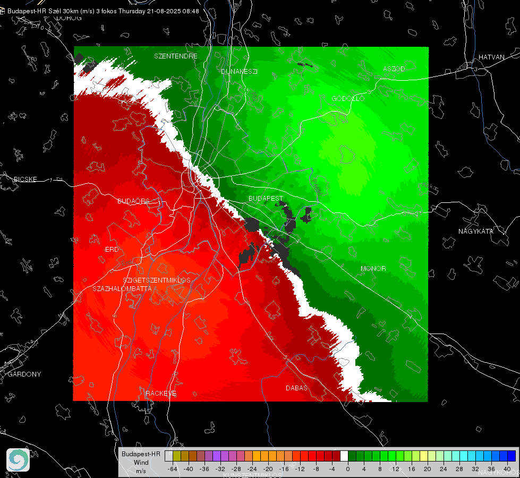This screenshot has height=478, width=520.
Task: Select the ASZOD label
Action: 394,69
